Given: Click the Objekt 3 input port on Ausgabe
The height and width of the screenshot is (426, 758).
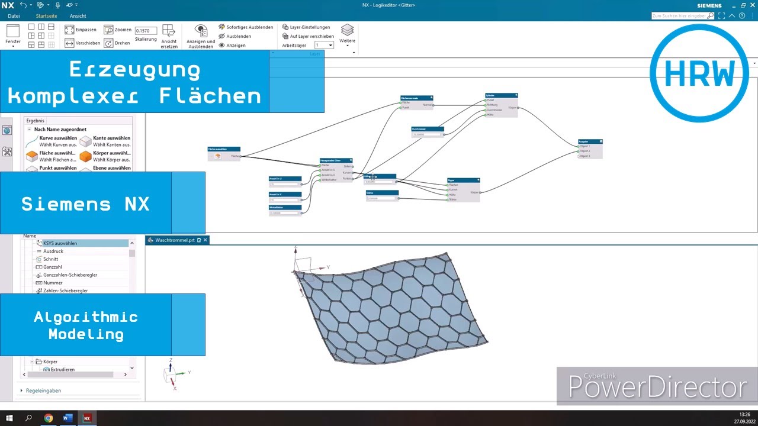Looking at the screenshot, I should 579,156.
